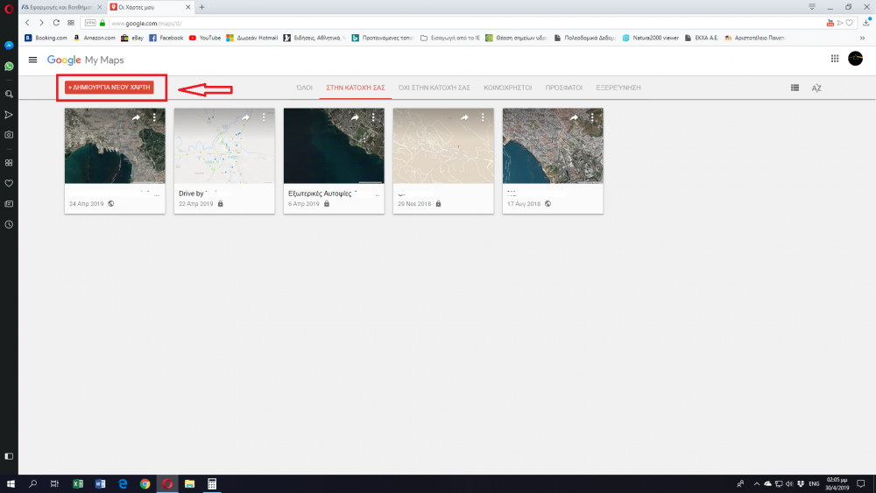Click the red create new map button
Viewport: 876px width, 493px height.
(x=109, y=88)
